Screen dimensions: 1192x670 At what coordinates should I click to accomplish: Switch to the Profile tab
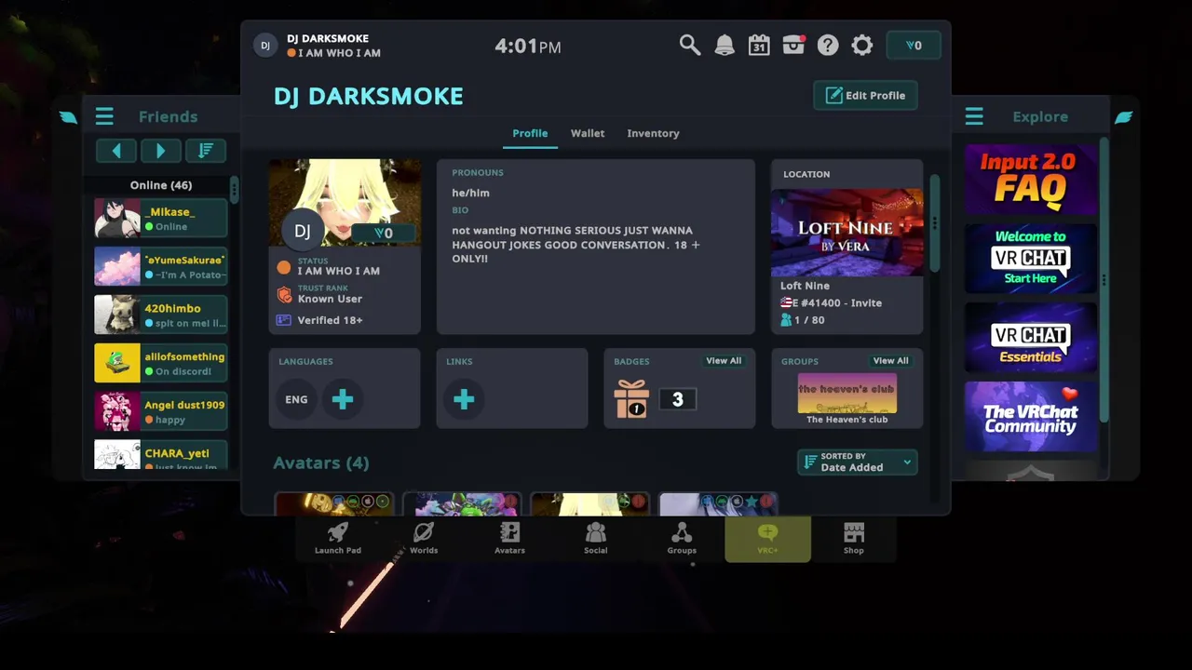click(x=530, y=133)
